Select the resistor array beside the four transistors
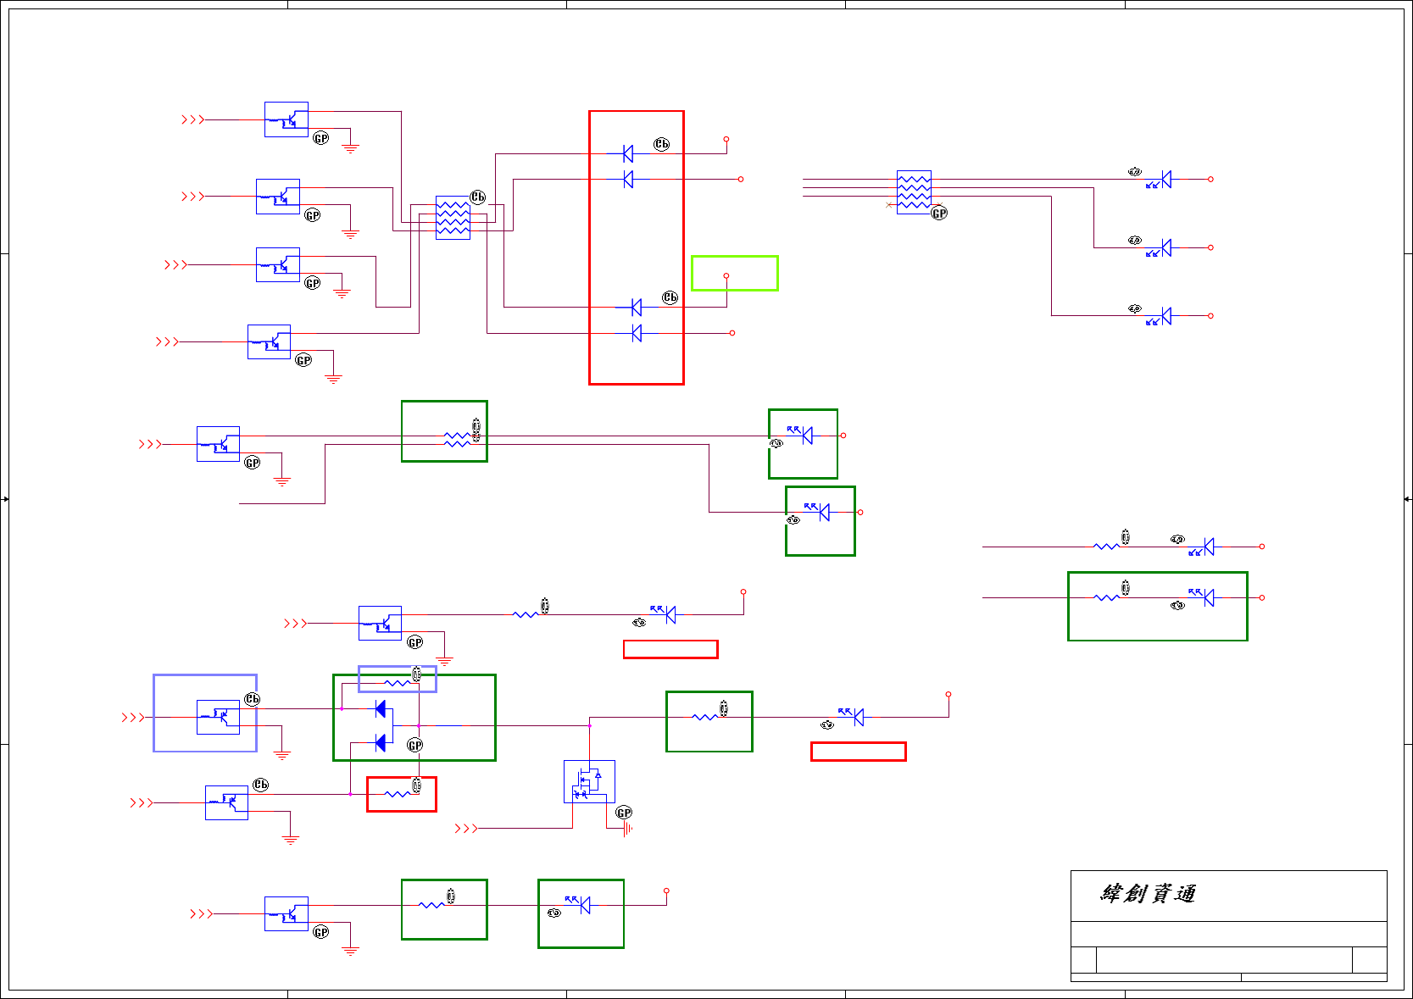The width and height of the screenshot is (1413, 999). pos(453,218)
